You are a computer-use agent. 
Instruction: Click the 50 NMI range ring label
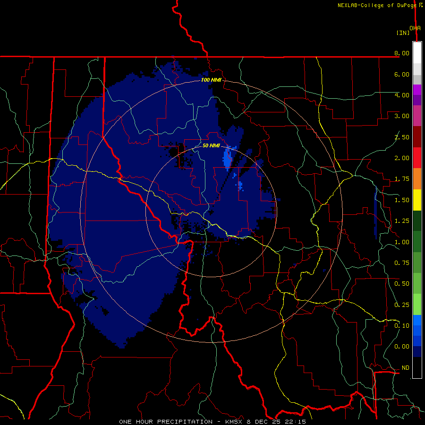(x=211, y=145)
